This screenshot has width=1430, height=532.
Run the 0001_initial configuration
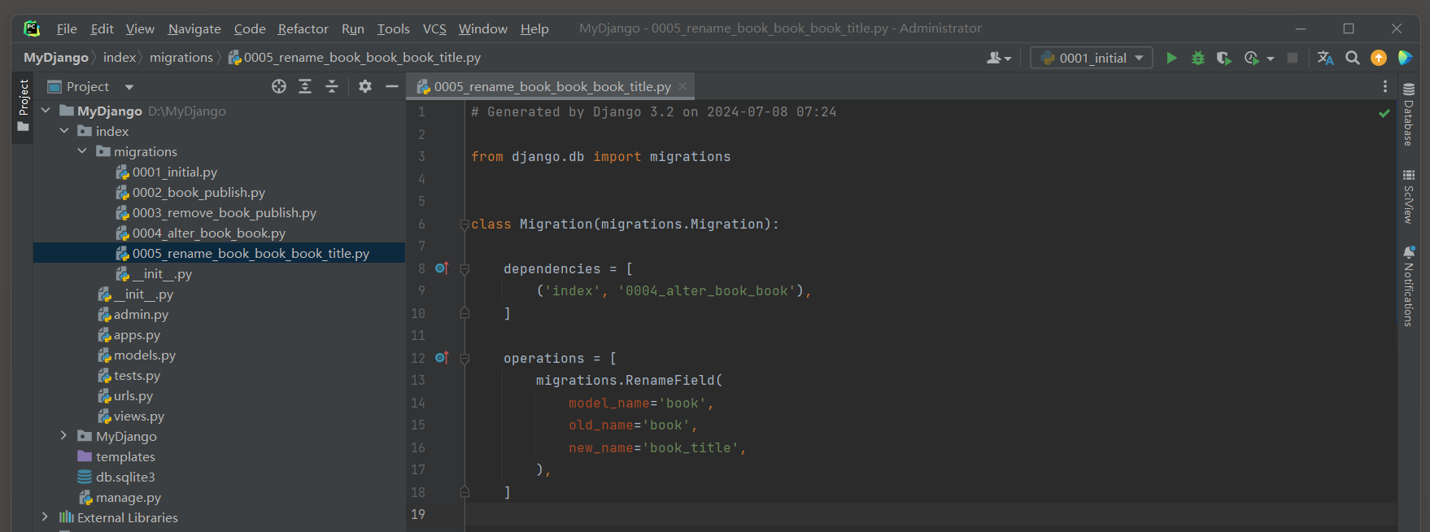pyautogui.click(x=1171, y=58)
